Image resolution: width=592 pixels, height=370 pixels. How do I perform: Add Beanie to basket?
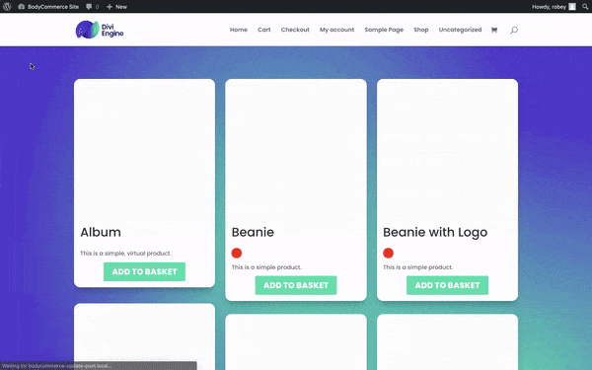[296, 285]
